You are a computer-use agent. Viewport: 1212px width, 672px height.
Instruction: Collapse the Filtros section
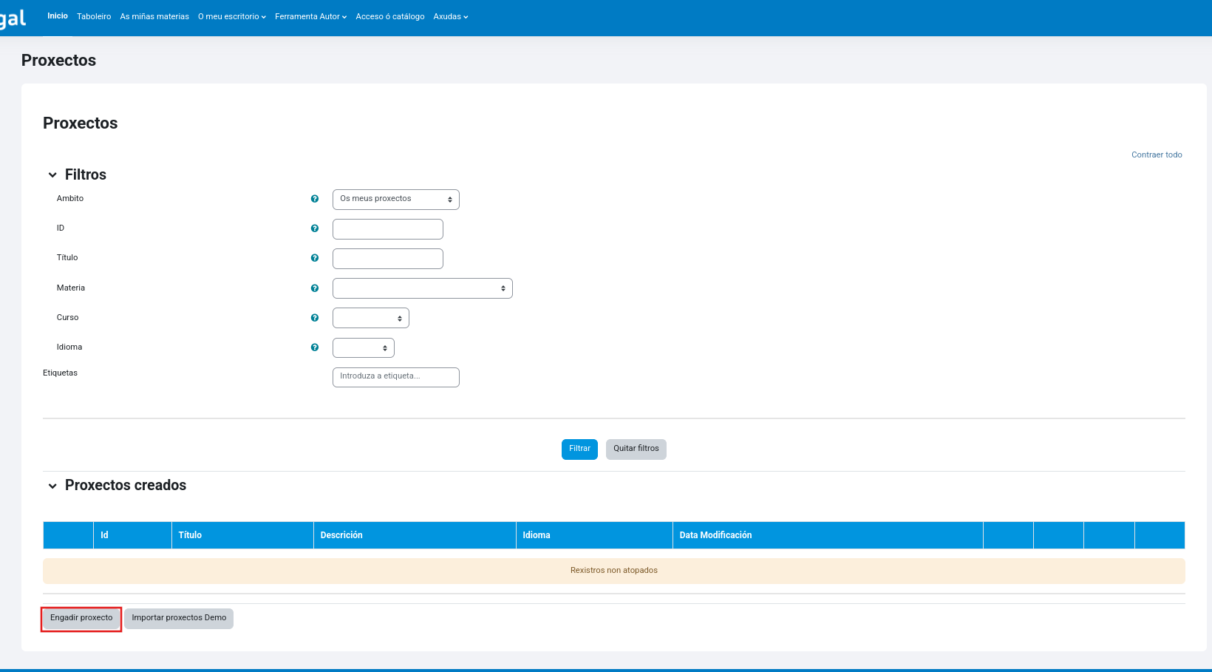(x=52, y=175)
